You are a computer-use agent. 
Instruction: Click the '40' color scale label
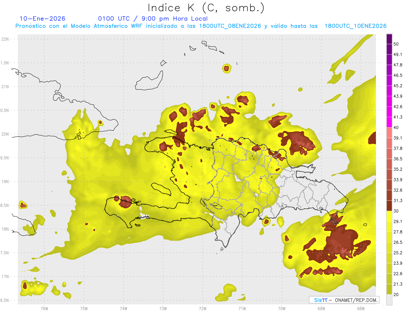click(x=396, y=127)
